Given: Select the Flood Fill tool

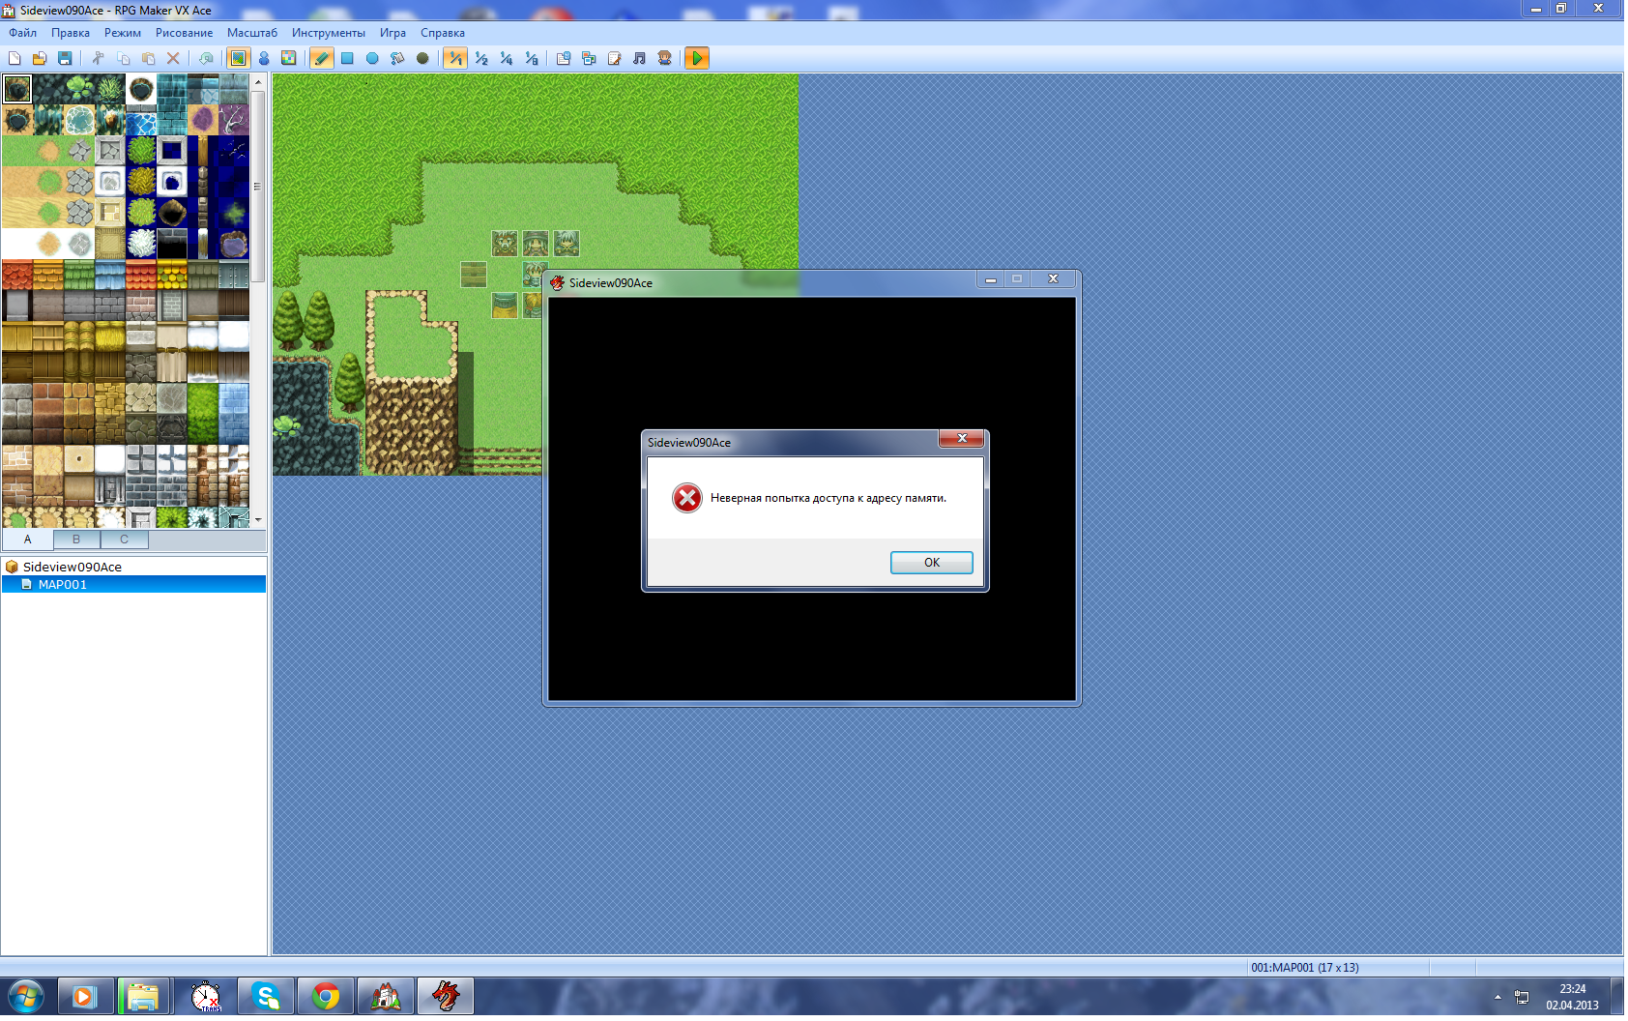Looking at the screenshot, I should pyautogui.click(x=397, y=59).
